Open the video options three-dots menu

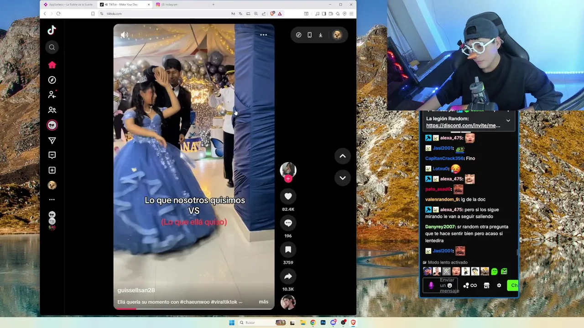point(263,35)
